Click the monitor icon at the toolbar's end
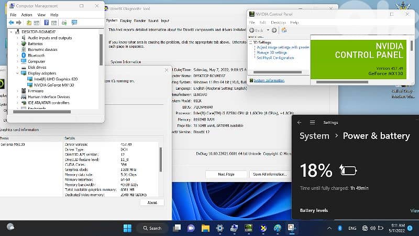The image size is (419, 236). click(74, 23)
